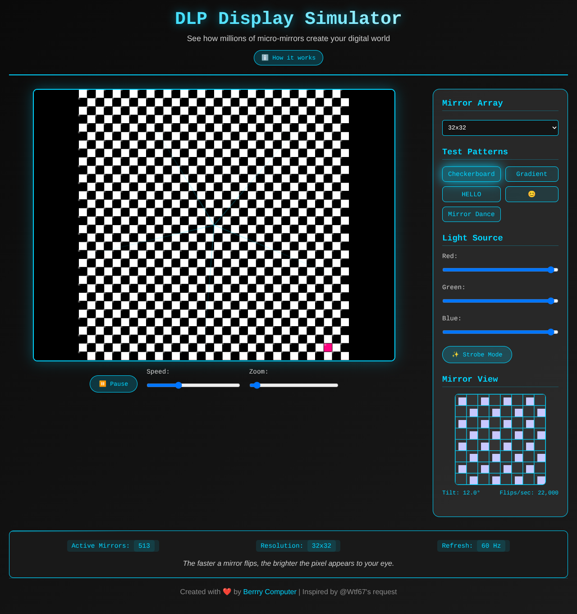Expand the 32x32 resolution selector
Viewport: 577px width, 614px height.
tap(500, 128)
